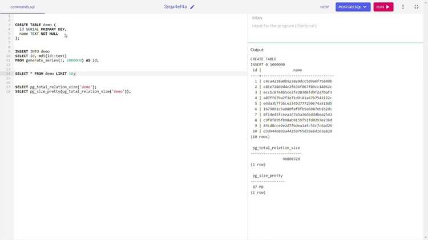Run the SQL code
This screenshot has width=428, height=240.
coord(383,7)
